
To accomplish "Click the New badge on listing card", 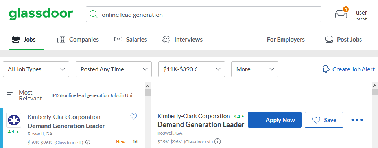I will click(x=121, y=142).
